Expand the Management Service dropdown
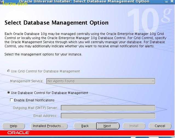 153,81
